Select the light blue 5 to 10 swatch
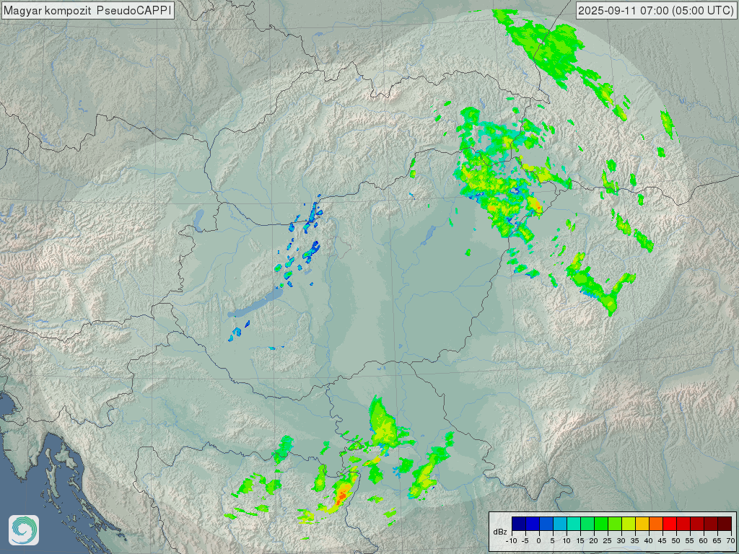Viewport: 739px width, 554px height. coord(560,524)
